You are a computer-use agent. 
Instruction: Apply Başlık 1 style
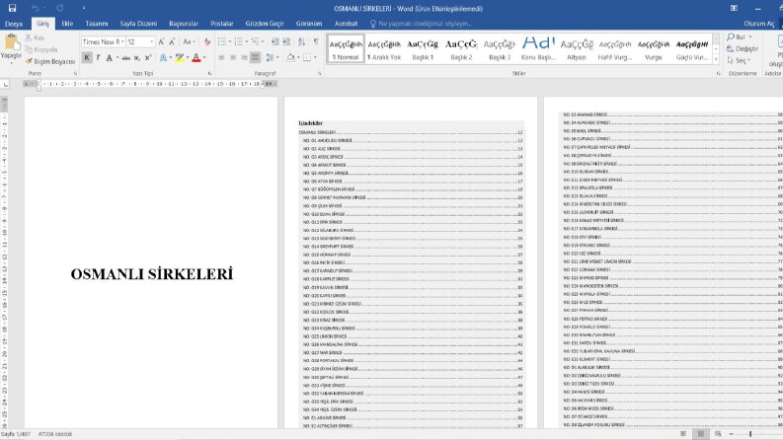pos(423,49)
